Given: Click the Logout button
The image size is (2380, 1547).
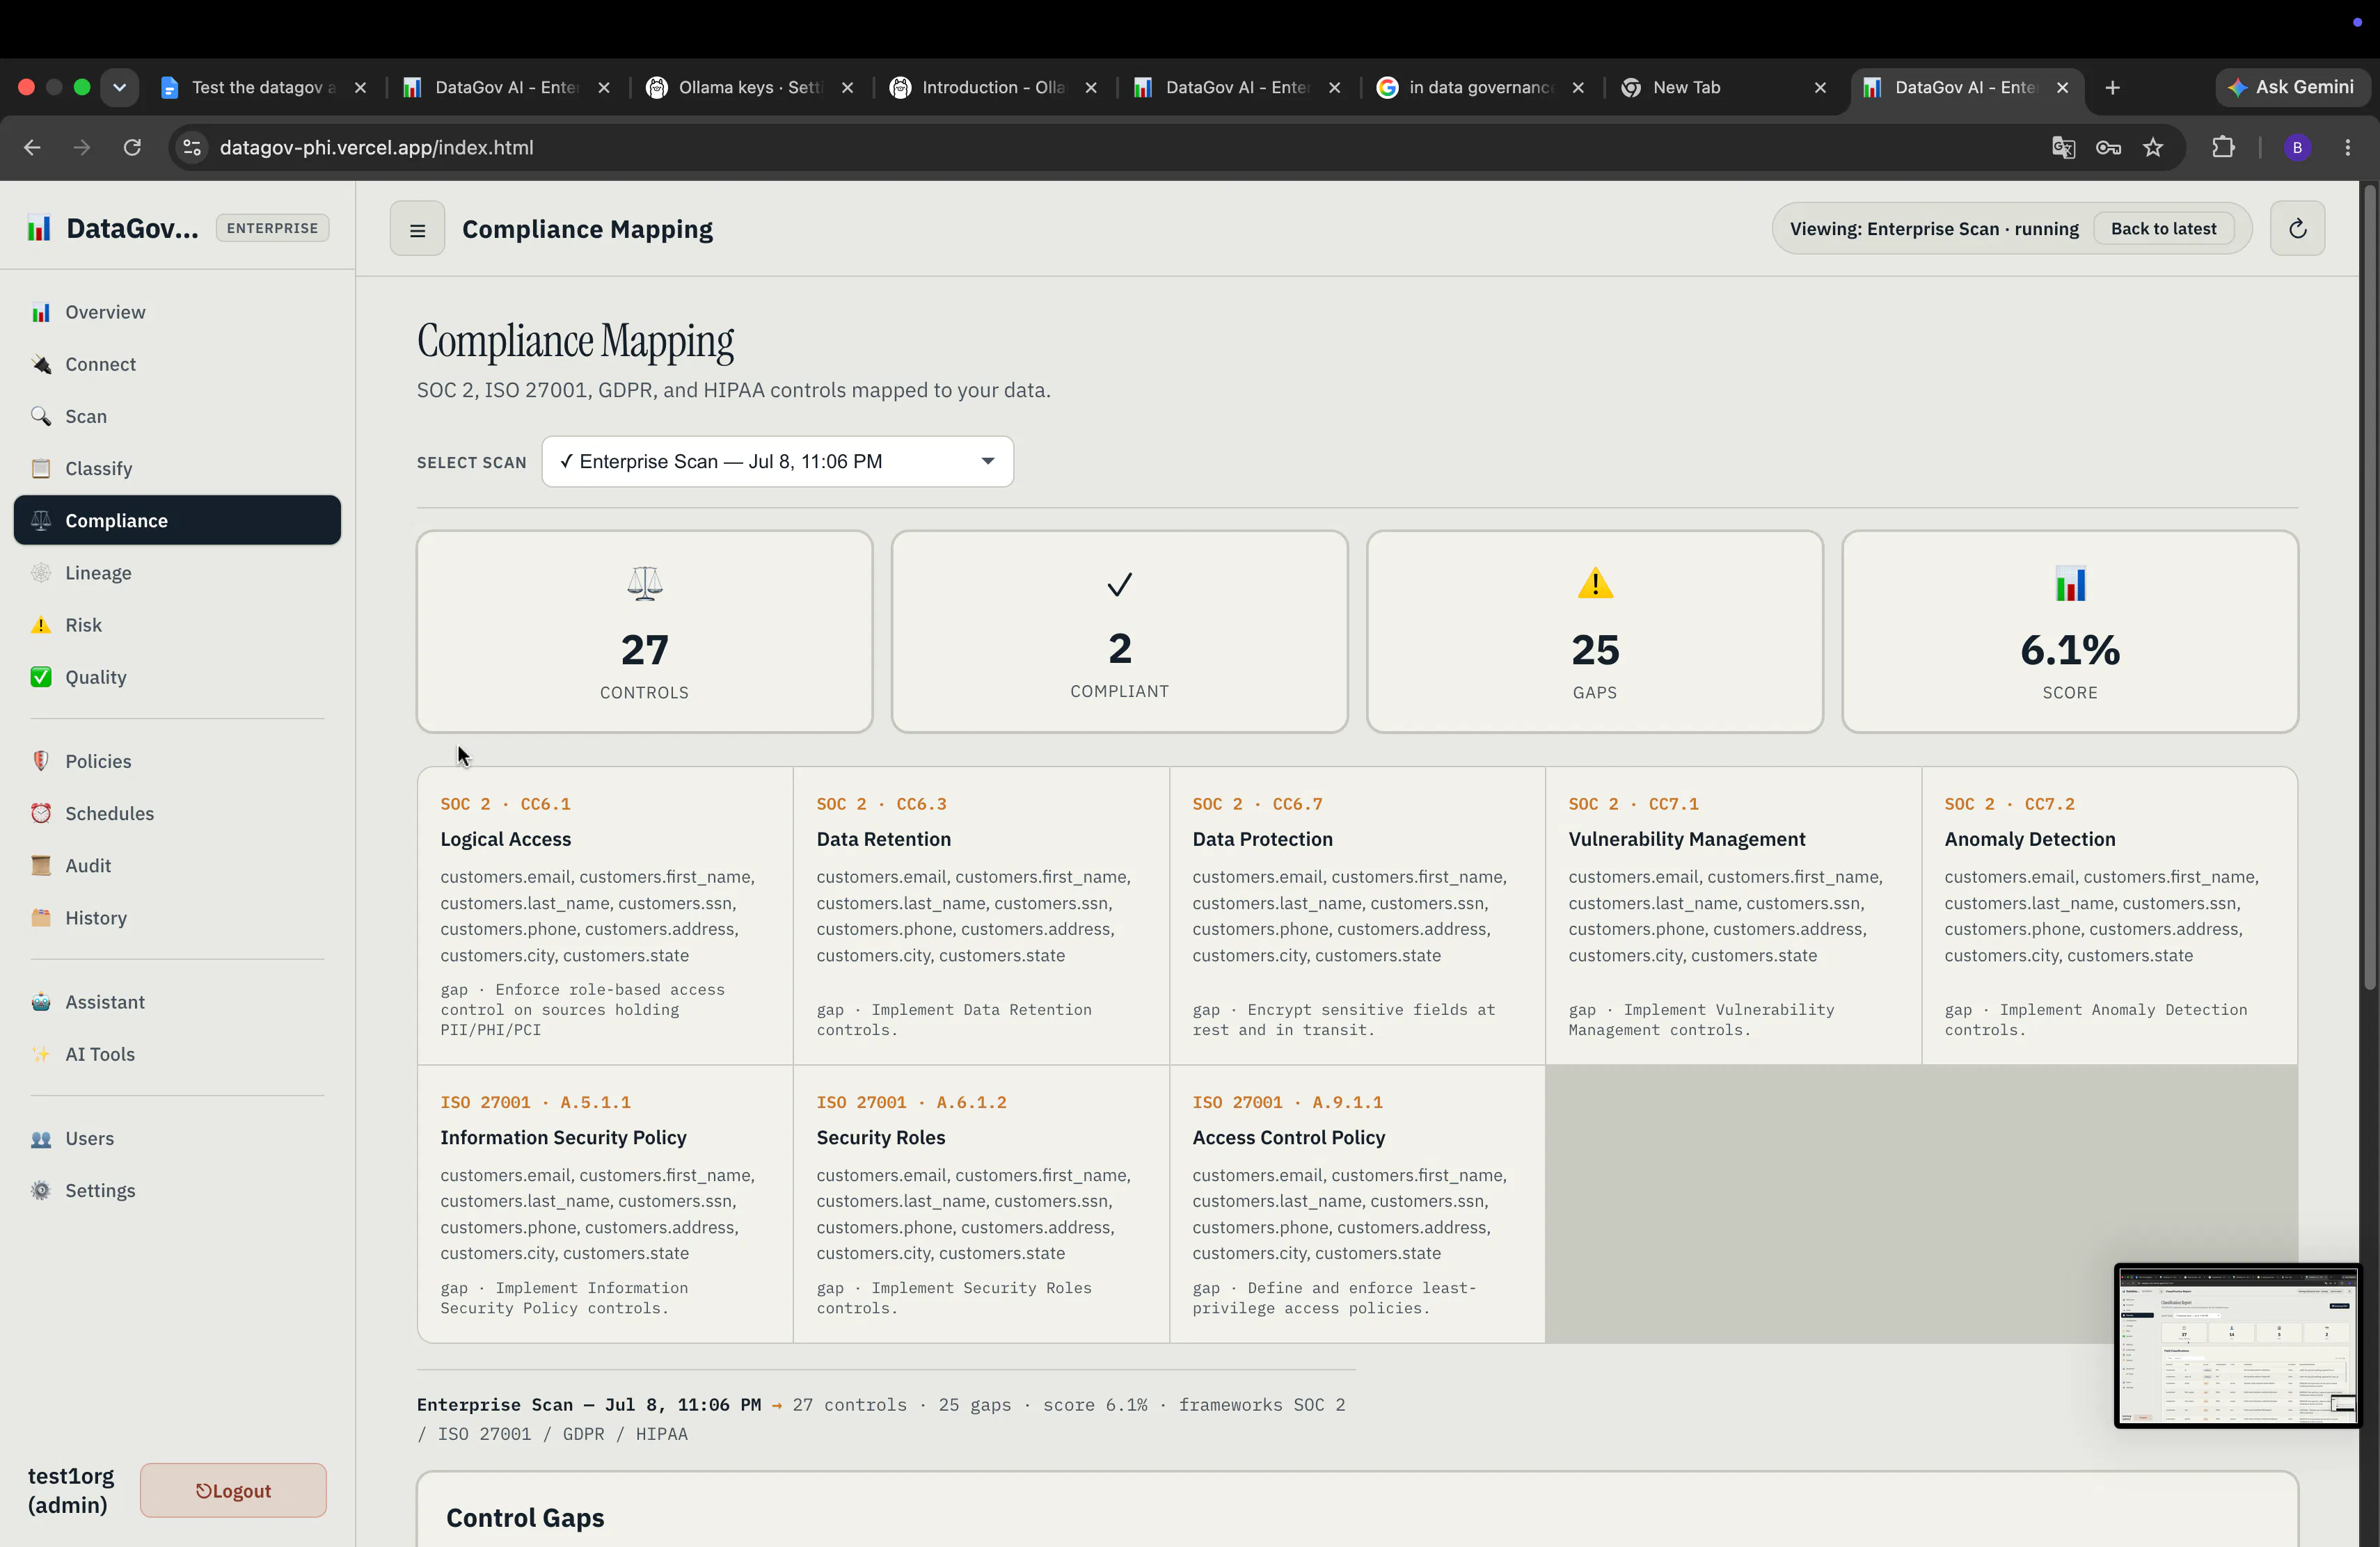Looking at the screenshot, I should (x=233, y=1490).
